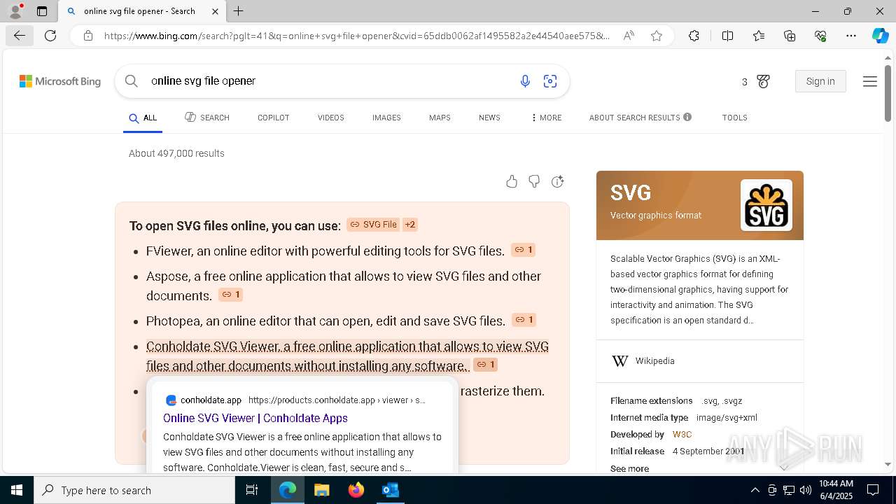Close the 'online svg file opener' tab
Viewport: 896px width, 504px height.
pos(215,11)
